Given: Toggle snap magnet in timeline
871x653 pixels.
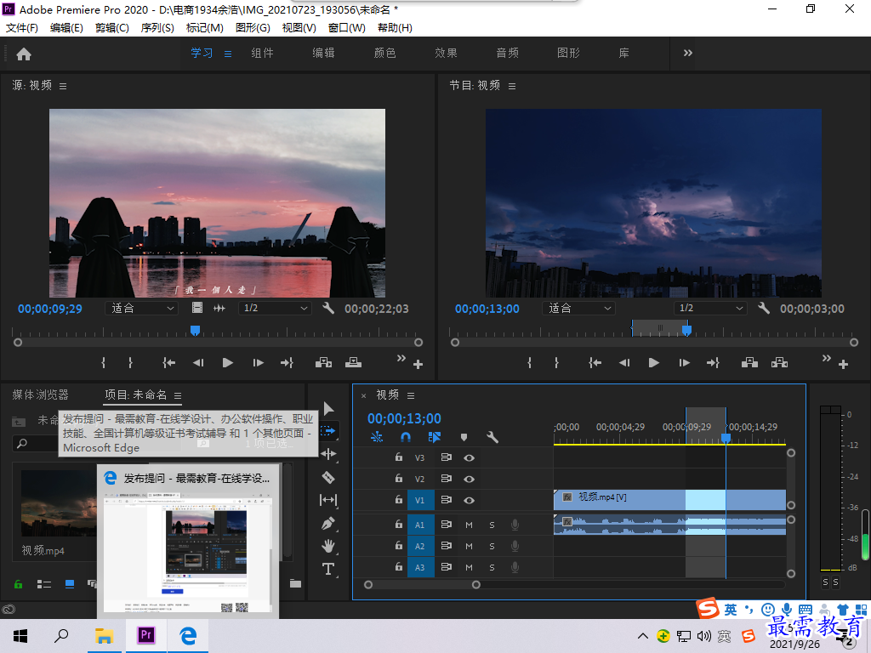Looking at the screenshot, I should click(x=406, y=438).
